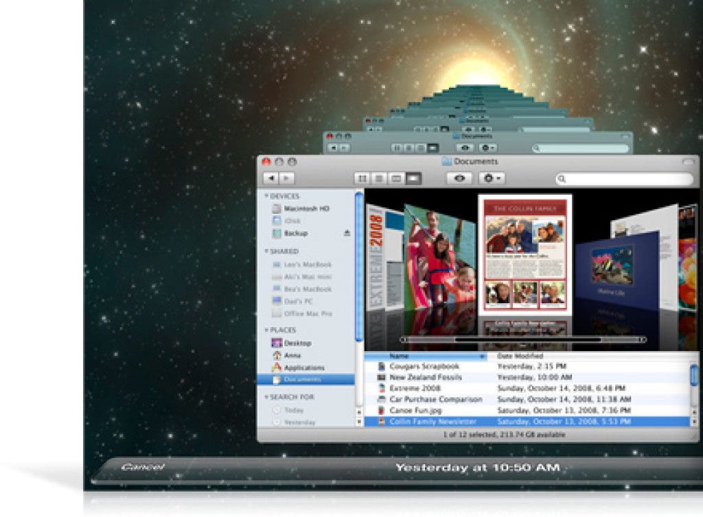Sort files by the Name column header
The height and width of the screenshot is (517, 703).
(x=426, y=357)
